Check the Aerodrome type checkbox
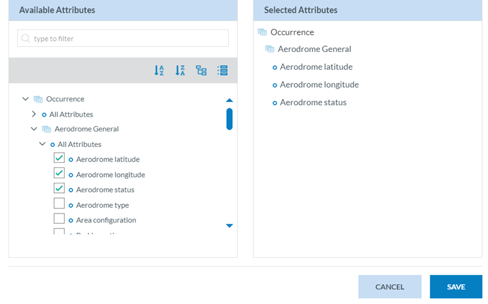This screenshot has height=304, width=488. click(59, 204)
